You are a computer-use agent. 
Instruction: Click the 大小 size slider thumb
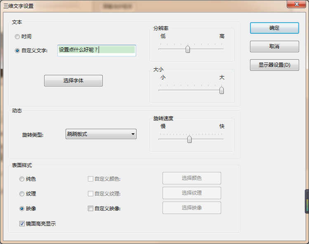click(x=222, y=90)
